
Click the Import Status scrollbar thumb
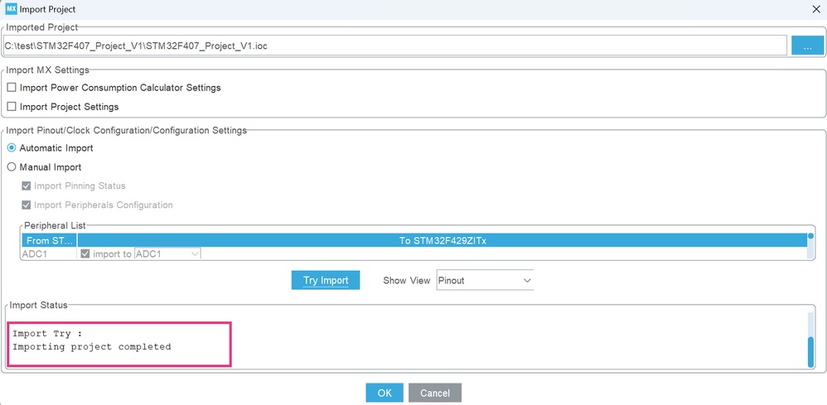(x=810, y=352)
